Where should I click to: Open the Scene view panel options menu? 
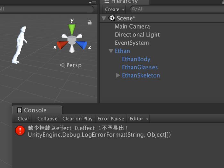pyautogui.click(x=92, y=3)
